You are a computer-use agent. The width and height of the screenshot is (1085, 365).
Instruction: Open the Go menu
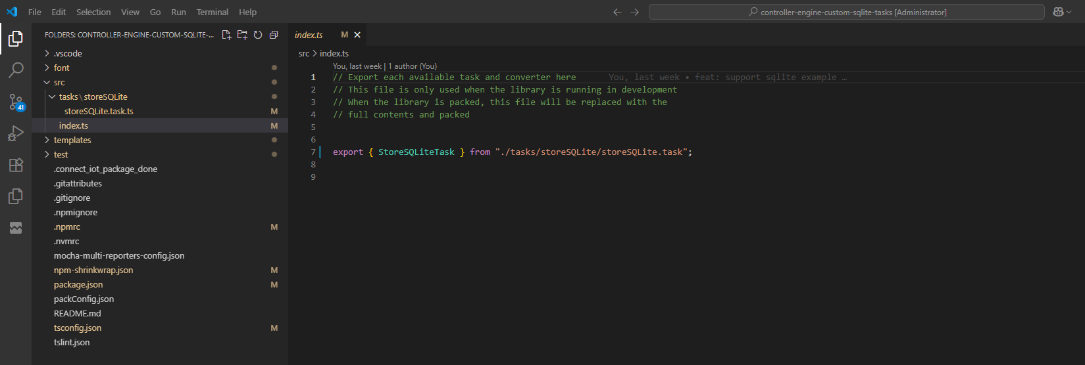[x=155, y=12]
